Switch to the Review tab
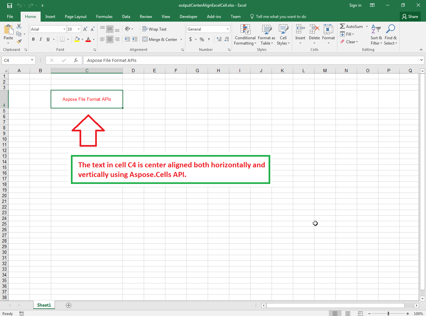This screenshot has width=426, height=316. click(x=146, y=17)
